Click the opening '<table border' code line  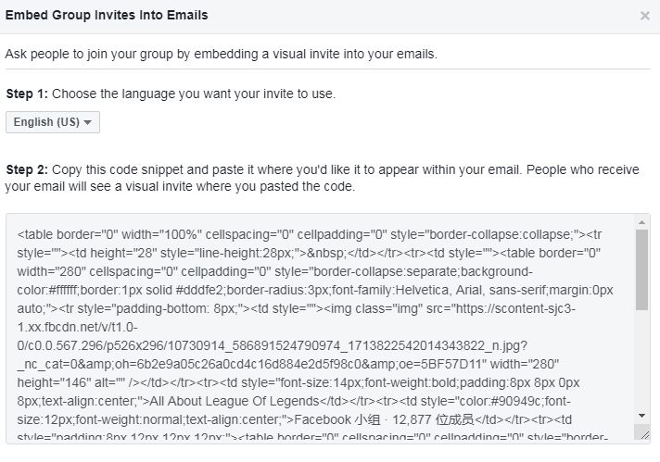coord(310,234)
